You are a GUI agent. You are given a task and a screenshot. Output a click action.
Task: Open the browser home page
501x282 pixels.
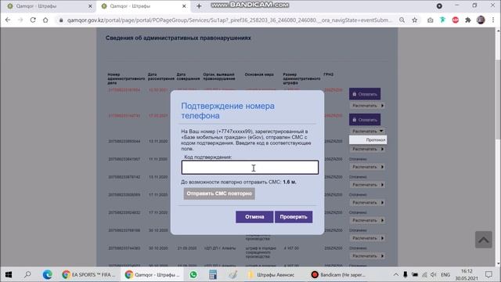coord(45,20)
